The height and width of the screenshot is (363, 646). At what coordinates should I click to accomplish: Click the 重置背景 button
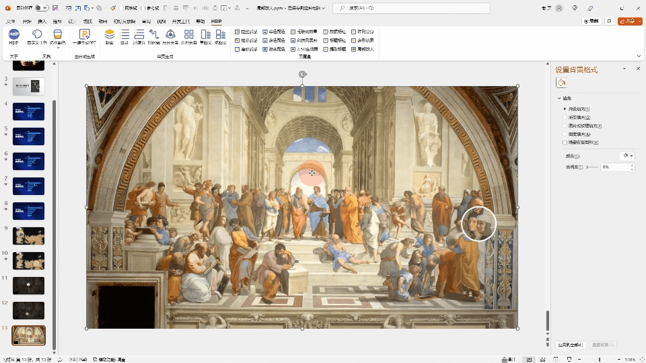click(603, 345)
